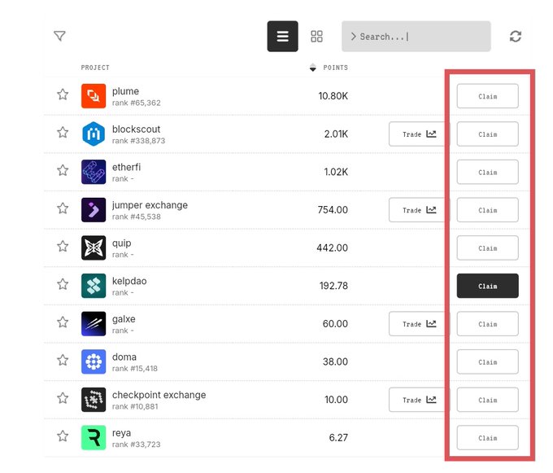The height and width of the screenshot is (473, 553).
Task: Open the blockscout logo icon
Action: [94, 134]
